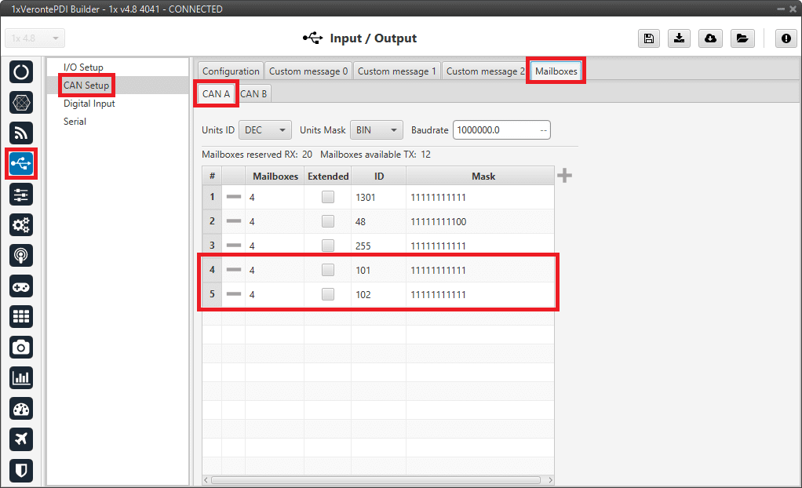802x488 pixels.
Task: Click the cloud download icon
Action: 710,38
